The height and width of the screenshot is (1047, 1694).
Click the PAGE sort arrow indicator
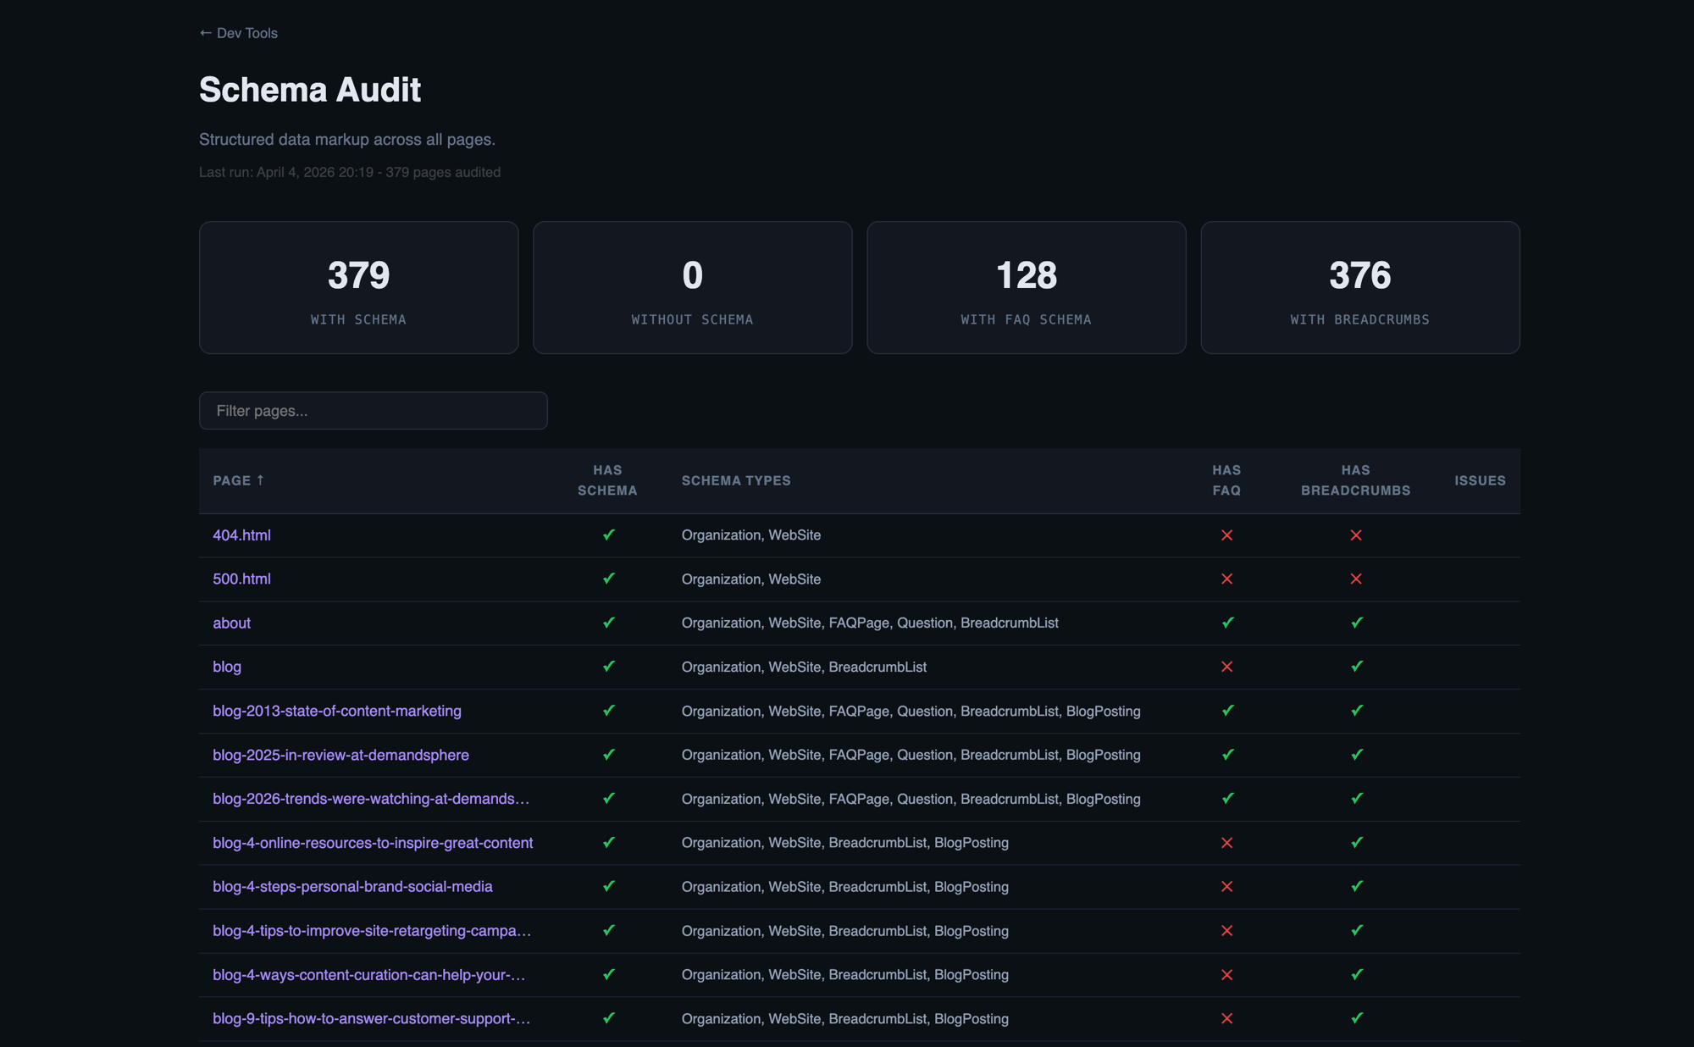[261, 480]
